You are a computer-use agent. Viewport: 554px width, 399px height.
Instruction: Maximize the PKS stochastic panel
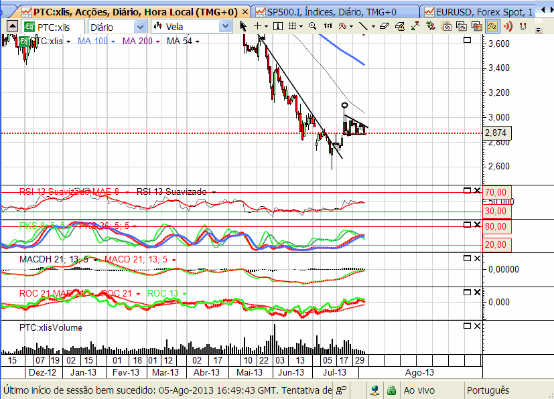[467, 224]
